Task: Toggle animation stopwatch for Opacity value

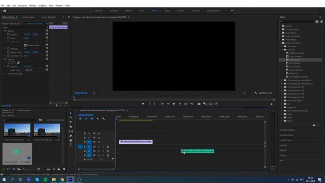Action: (x=8, y=67)
